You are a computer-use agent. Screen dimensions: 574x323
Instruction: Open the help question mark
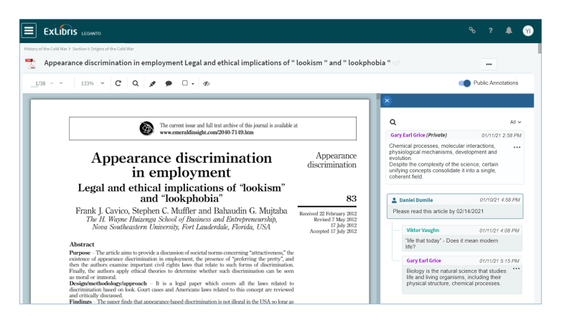point(491,31)
